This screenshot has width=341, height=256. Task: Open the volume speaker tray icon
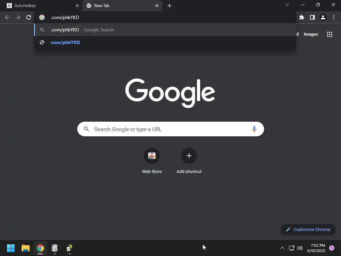point(300,248)
